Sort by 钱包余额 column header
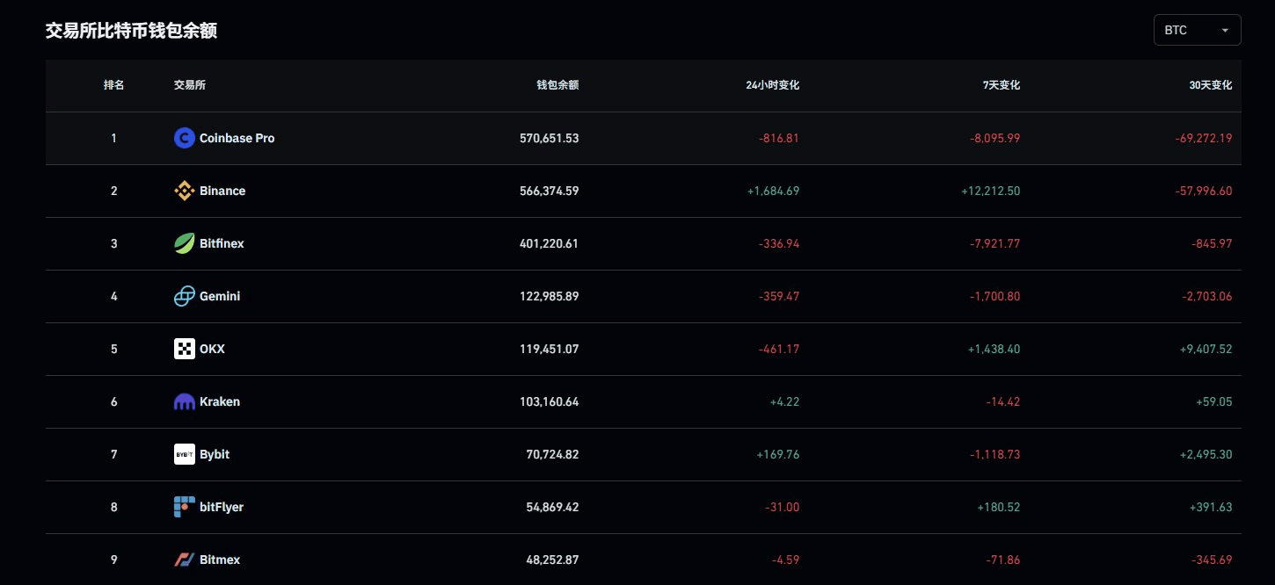Screen dimensions: 1275x585 tap(557, 85)
